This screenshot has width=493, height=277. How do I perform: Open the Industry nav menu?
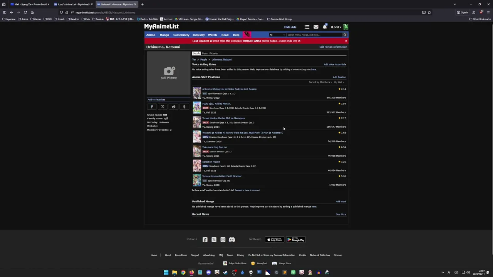[199, 35]
